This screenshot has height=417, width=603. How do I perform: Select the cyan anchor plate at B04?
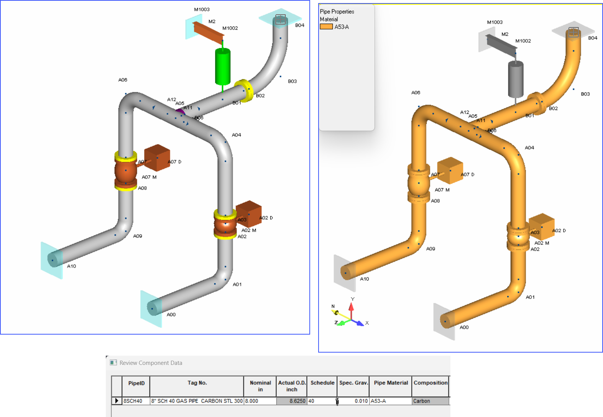point(280,18)
